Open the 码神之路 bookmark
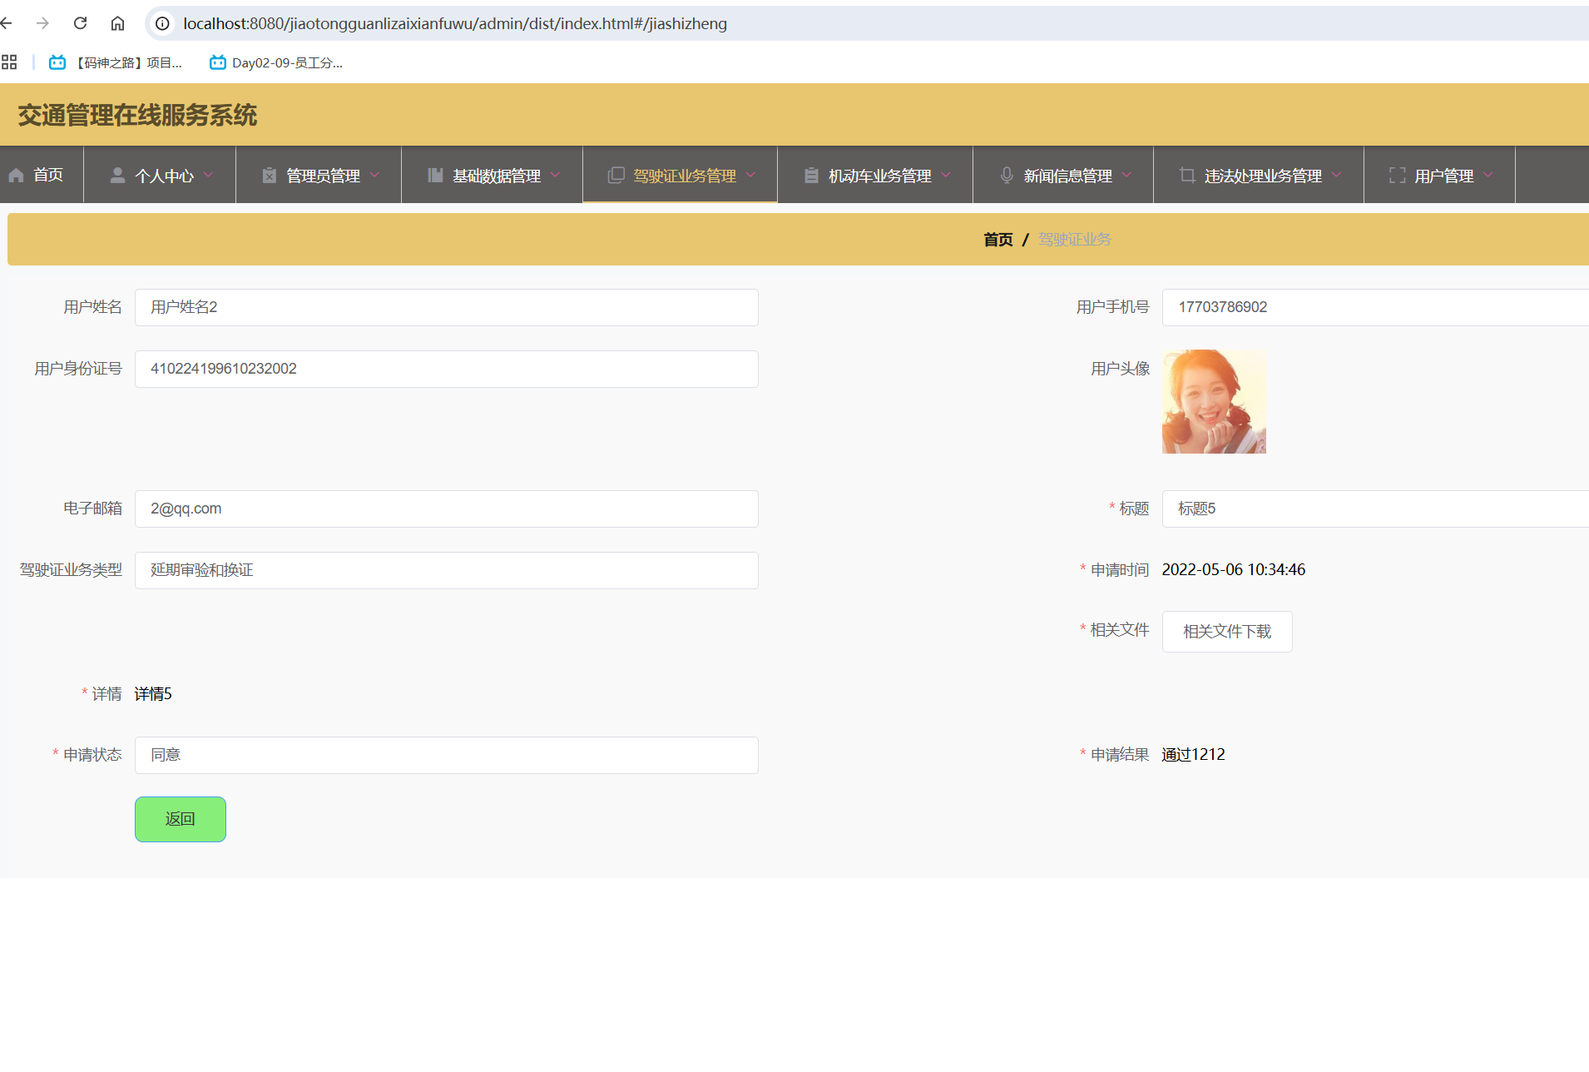 point(116,62)
